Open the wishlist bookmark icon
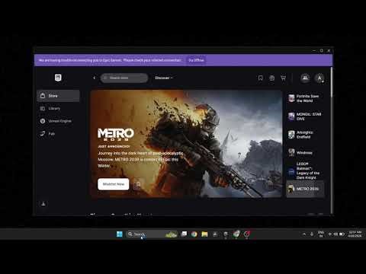The image size is (366, 274). point(261,78)
